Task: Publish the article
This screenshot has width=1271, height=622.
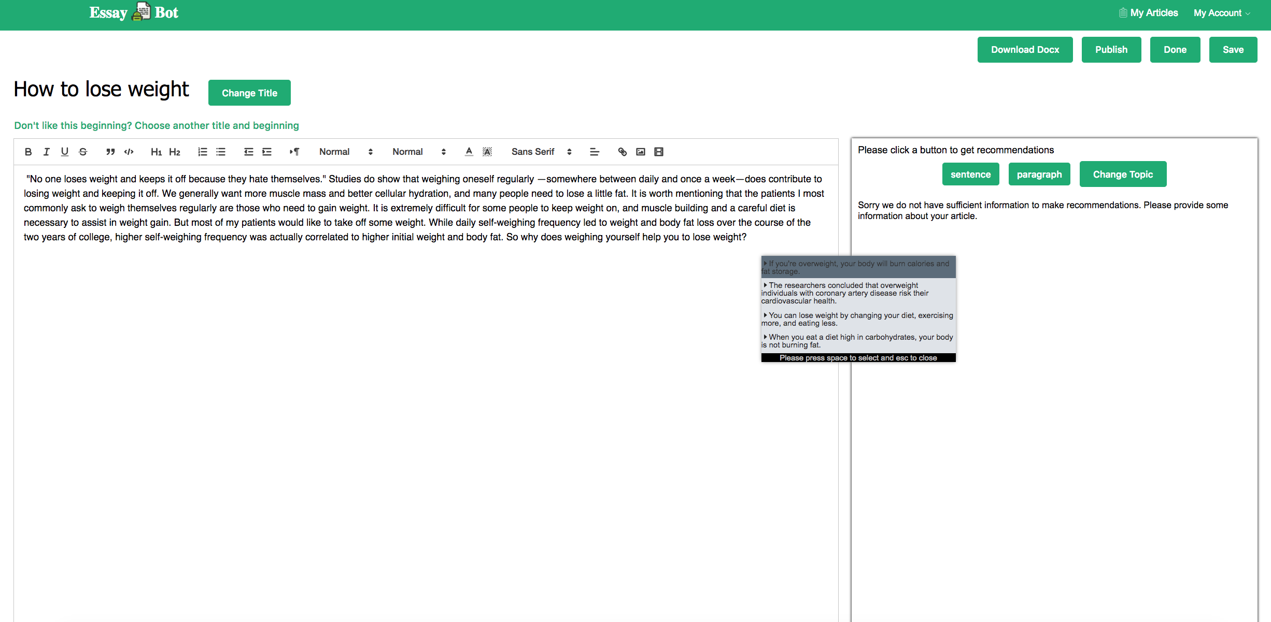Action: point(1111,50)
